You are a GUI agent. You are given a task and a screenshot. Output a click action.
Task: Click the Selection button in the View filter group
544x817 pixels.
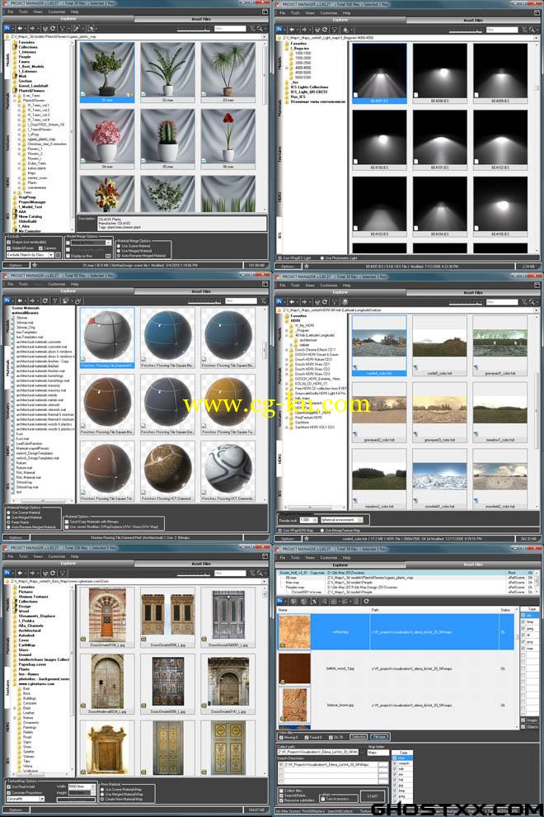[359, 737]
